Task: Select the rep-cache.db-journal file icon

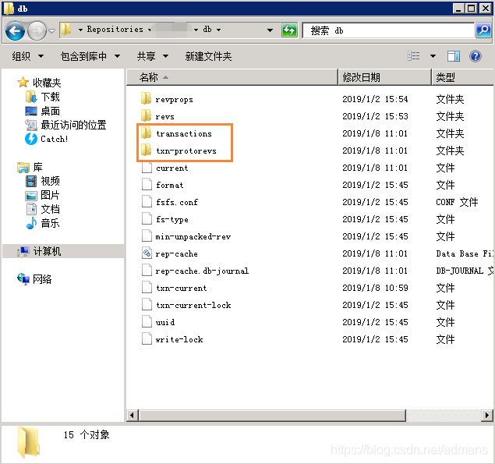Action: pyautogui.click(x=147, y=271)
